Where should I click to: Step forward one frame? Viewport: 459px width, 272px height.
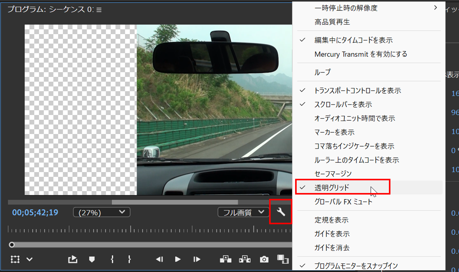point(196,259)
